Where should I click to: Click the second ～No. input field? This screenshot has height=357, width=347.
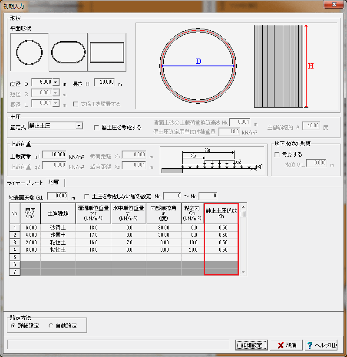click(x=208, y=196)
